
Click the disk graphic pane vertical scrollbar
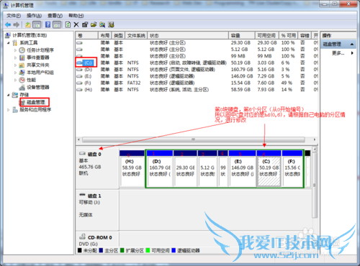315,185
